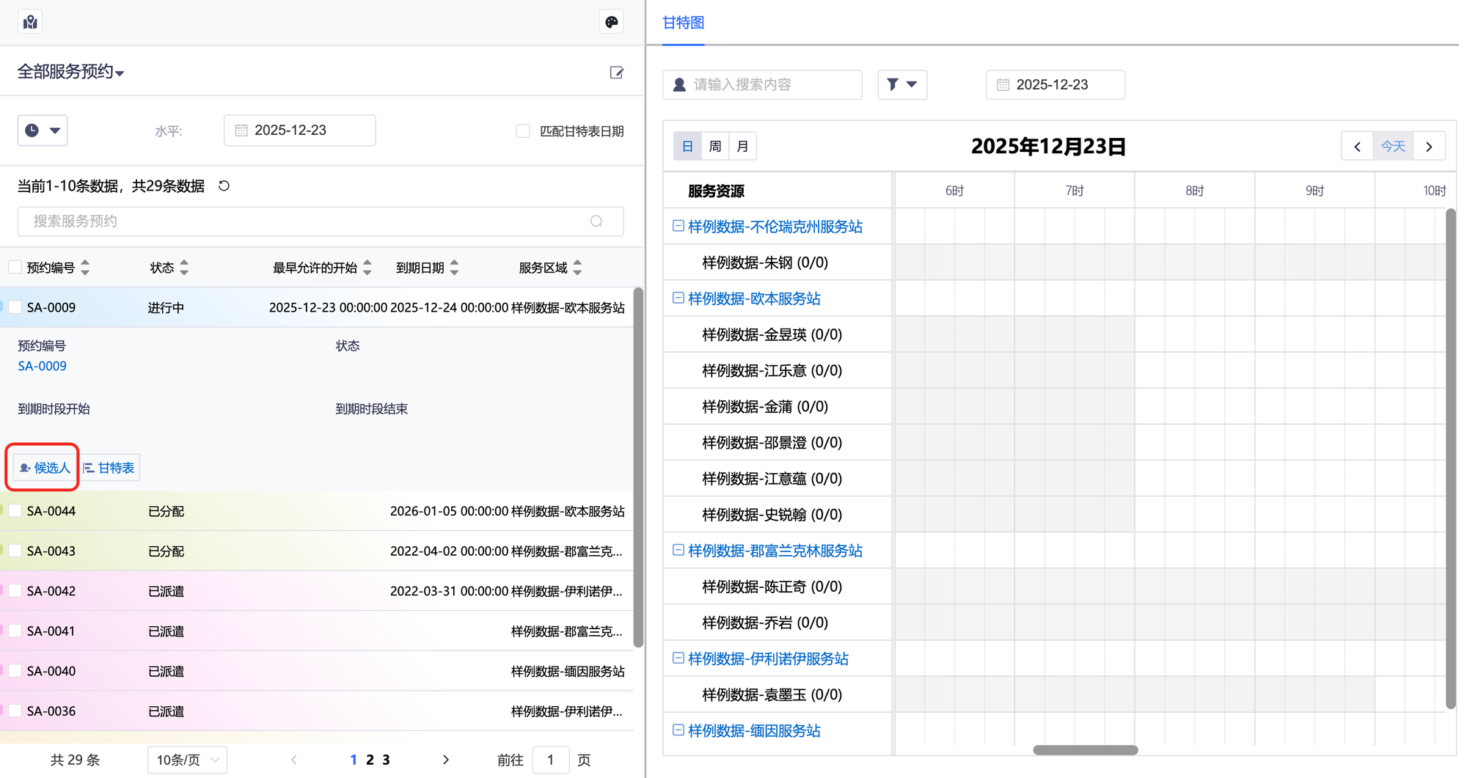Refresh the service appointment list
The width and height of the screenshot is (1467, 778).
click(224, 186)
